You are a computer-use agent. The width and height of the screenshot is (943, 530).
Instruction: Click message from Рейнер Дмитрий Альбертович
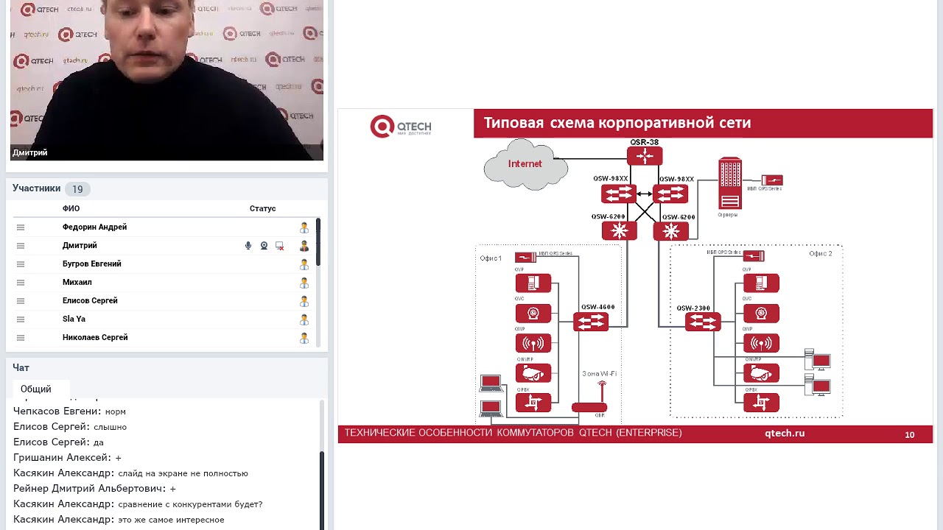[95, 489]
